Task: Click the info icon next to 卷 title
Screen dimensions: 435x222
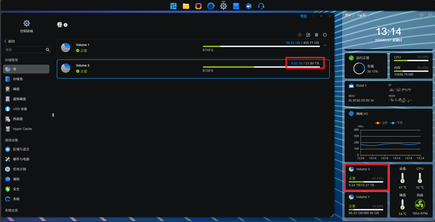Action: (66, 25)
